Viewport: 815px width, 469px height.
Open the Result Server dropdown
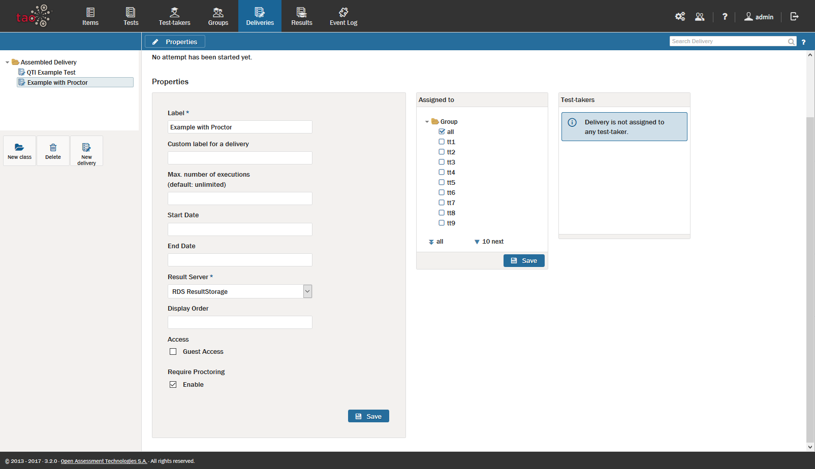coord(307,291)
